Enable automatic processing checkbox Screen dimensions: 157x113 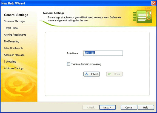pyautogui.click(x=68, y=64)
